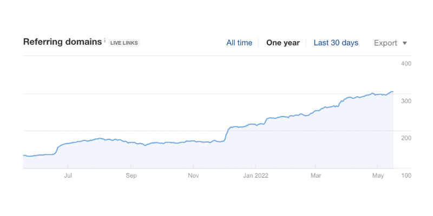Click the Jul label on the x-axis
Image resolution: width=433 pixels, height=216 pixels.
click(x=68, y=176)
